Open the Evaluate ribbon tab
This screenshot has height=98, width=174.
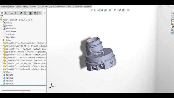[x=33, y=7]
